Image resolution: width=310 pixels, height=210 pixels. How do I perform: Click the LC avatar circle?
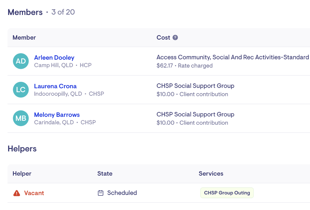click(21, 90)
